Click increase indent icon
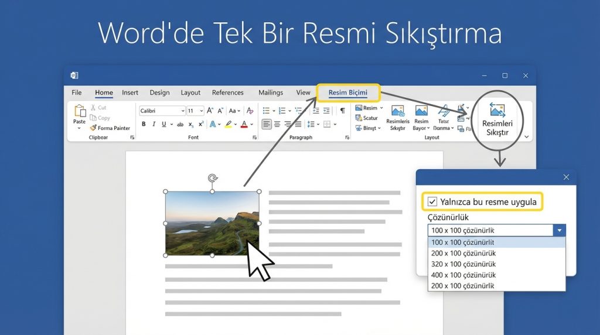Viewport: 600px width, 335px height. (326, 111)
